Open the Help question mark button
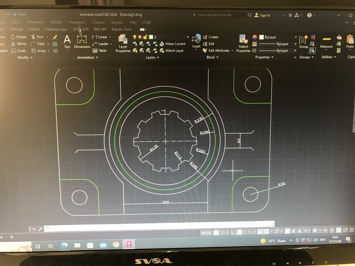The image size is (355, 266). [x=309, y=15]
